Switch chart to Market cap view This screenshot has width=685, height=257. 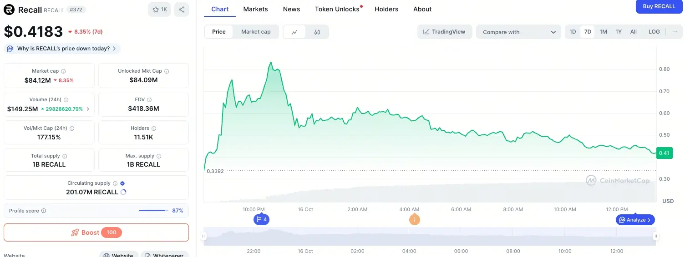(256, 32)
